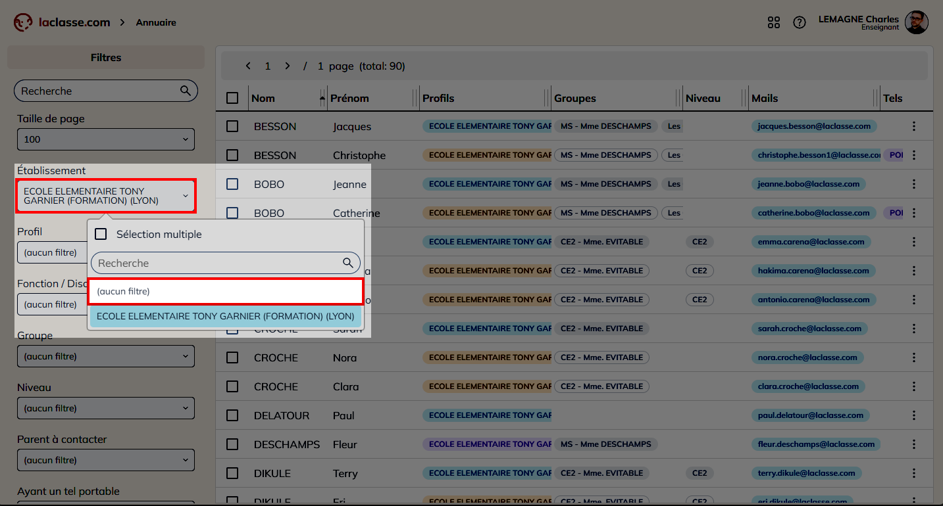Enable the Sélection multiple checkbox

point(101,234)
